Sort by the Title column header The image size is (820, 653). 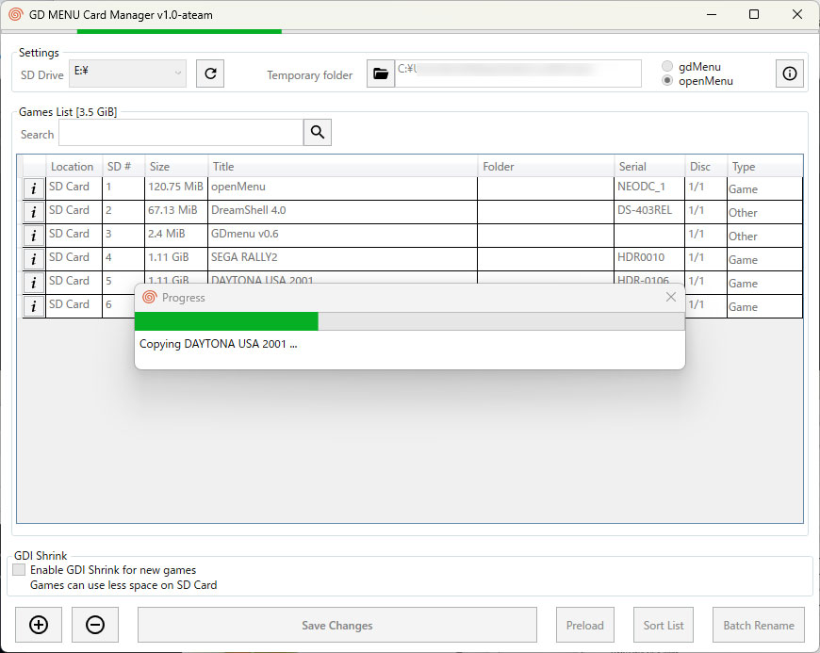[342, 167]
